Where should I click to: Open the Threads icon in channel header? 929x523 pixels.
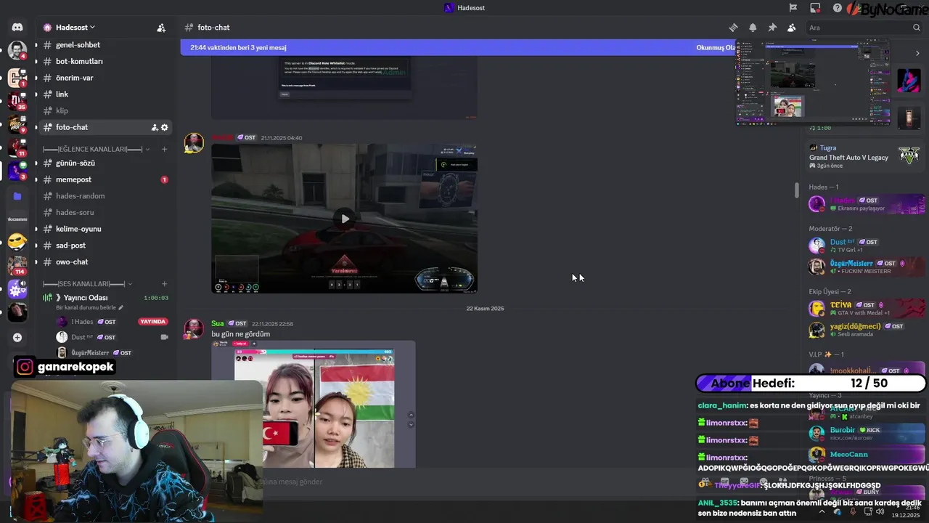(733, 28)
